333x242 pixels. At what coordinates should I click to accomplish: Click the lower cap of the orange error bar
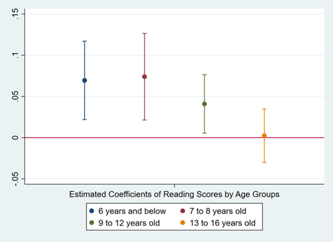264,162
